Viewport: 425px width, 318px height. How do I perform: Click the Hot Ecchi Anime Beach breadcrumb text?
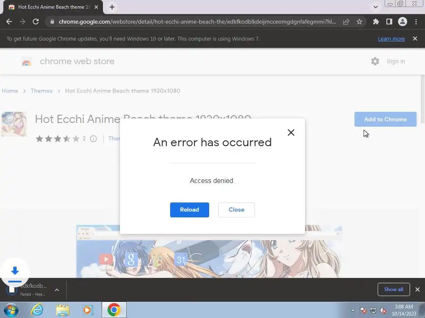click(x=122, y=91)
